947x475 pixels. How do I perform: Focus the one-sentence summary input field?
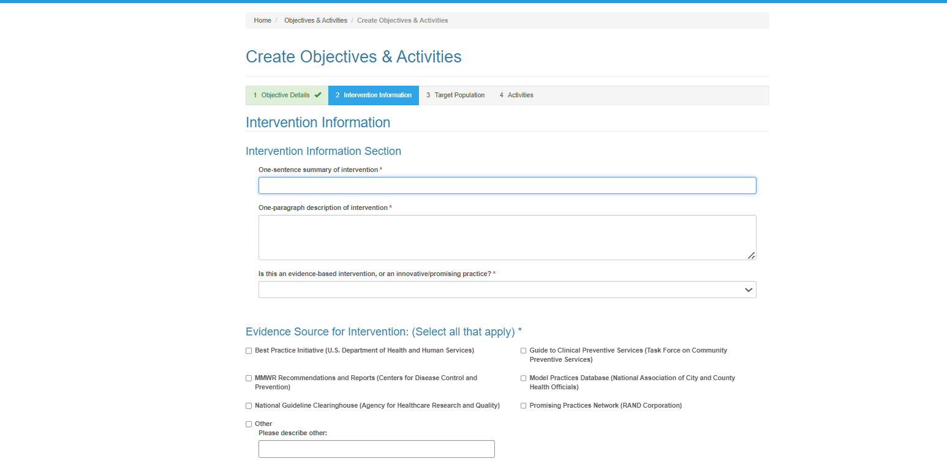click(507, 185)
